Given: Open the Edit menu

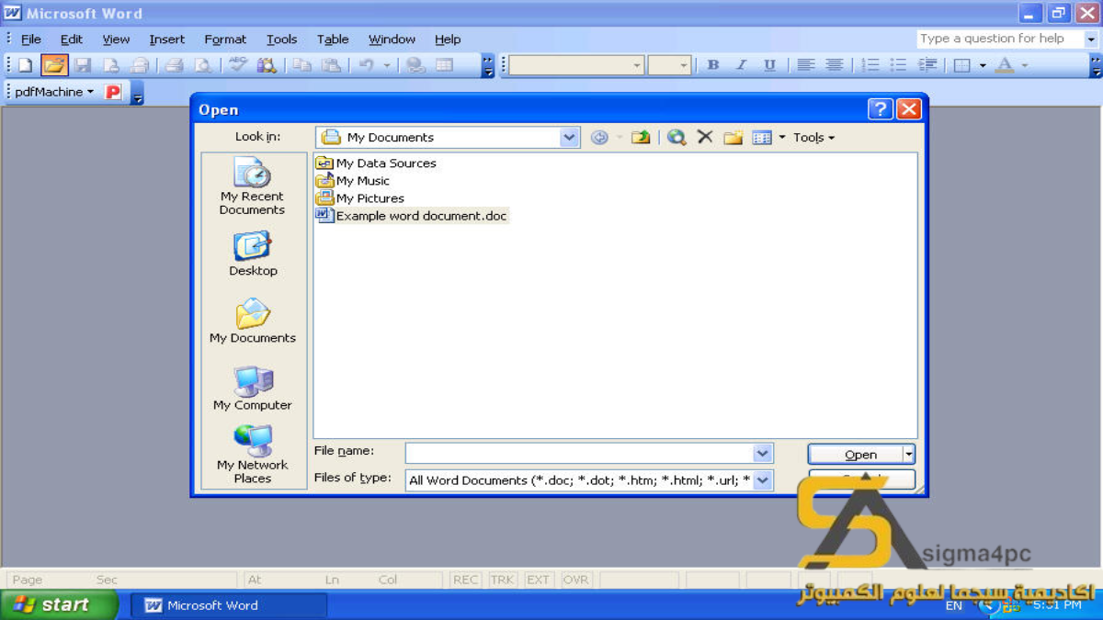Looking at the screenshot, I should click(72, 39).
